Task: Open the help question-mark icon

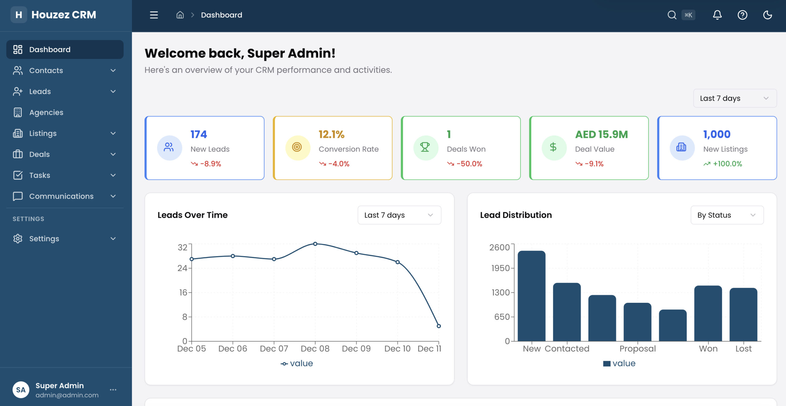Action: tap(742, 15)
